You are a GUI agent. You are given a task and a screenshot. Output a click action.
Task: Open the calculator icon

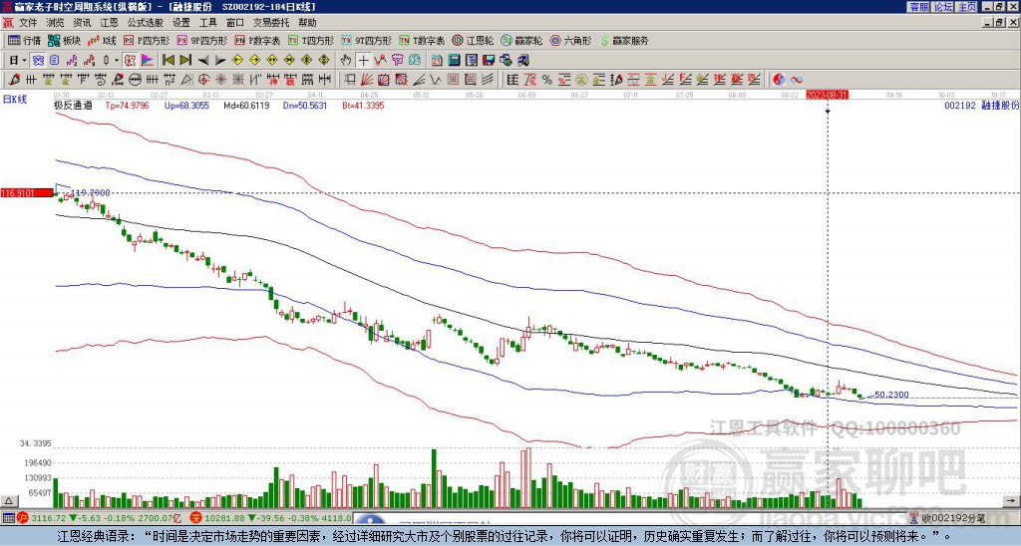(x=454, y=61)
